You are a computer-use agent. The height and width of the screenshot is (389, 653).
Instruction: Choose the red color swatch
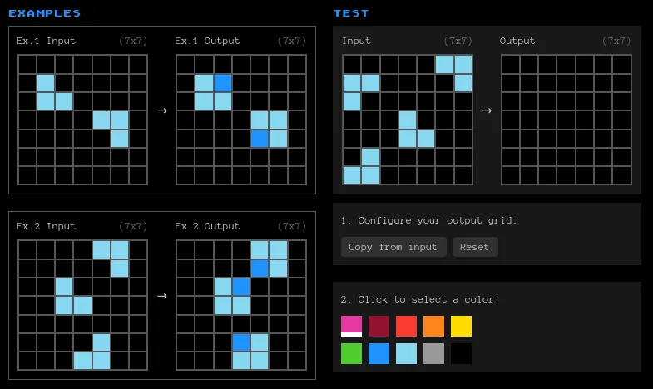[406, 326]
